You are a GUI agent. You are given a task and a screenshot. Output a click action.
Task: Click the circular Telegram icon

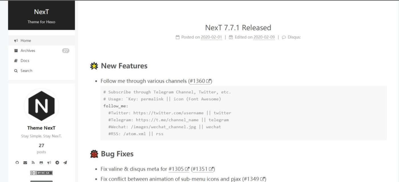coord(57,162)
